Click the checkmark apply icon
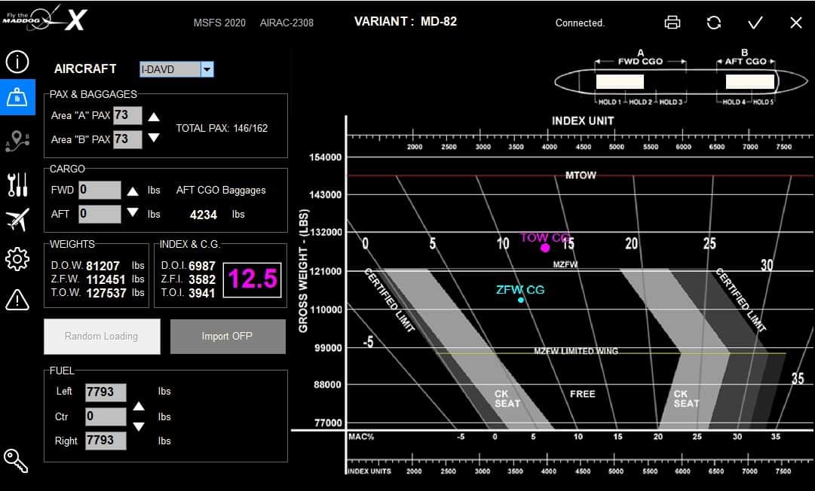The height and width of the screenshot is (491, 815). pyautogui.click(x=755, y=23)
